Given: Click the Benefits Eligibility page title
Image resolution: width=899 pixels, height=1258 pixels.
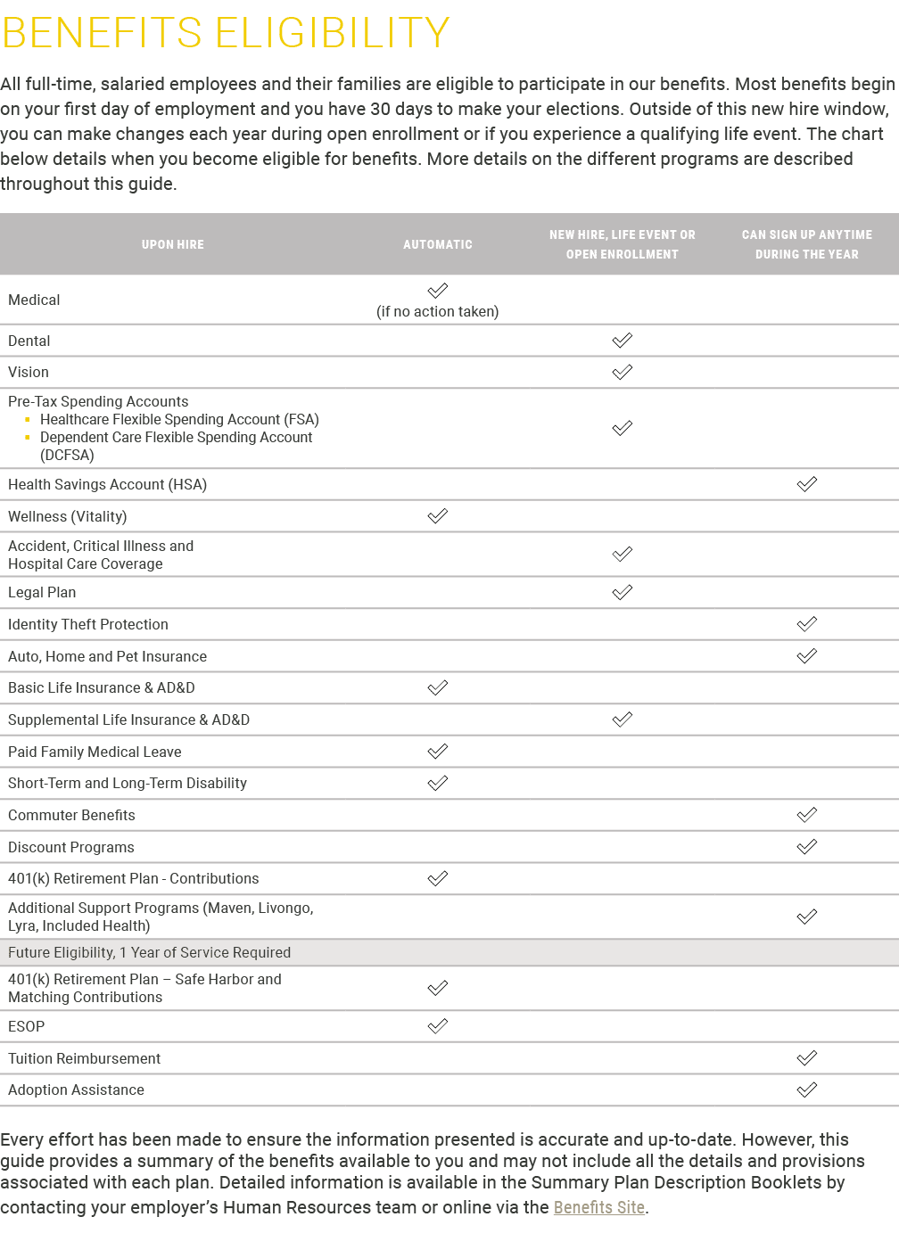Looking at the screenshot, I should [x=226, y=34].
